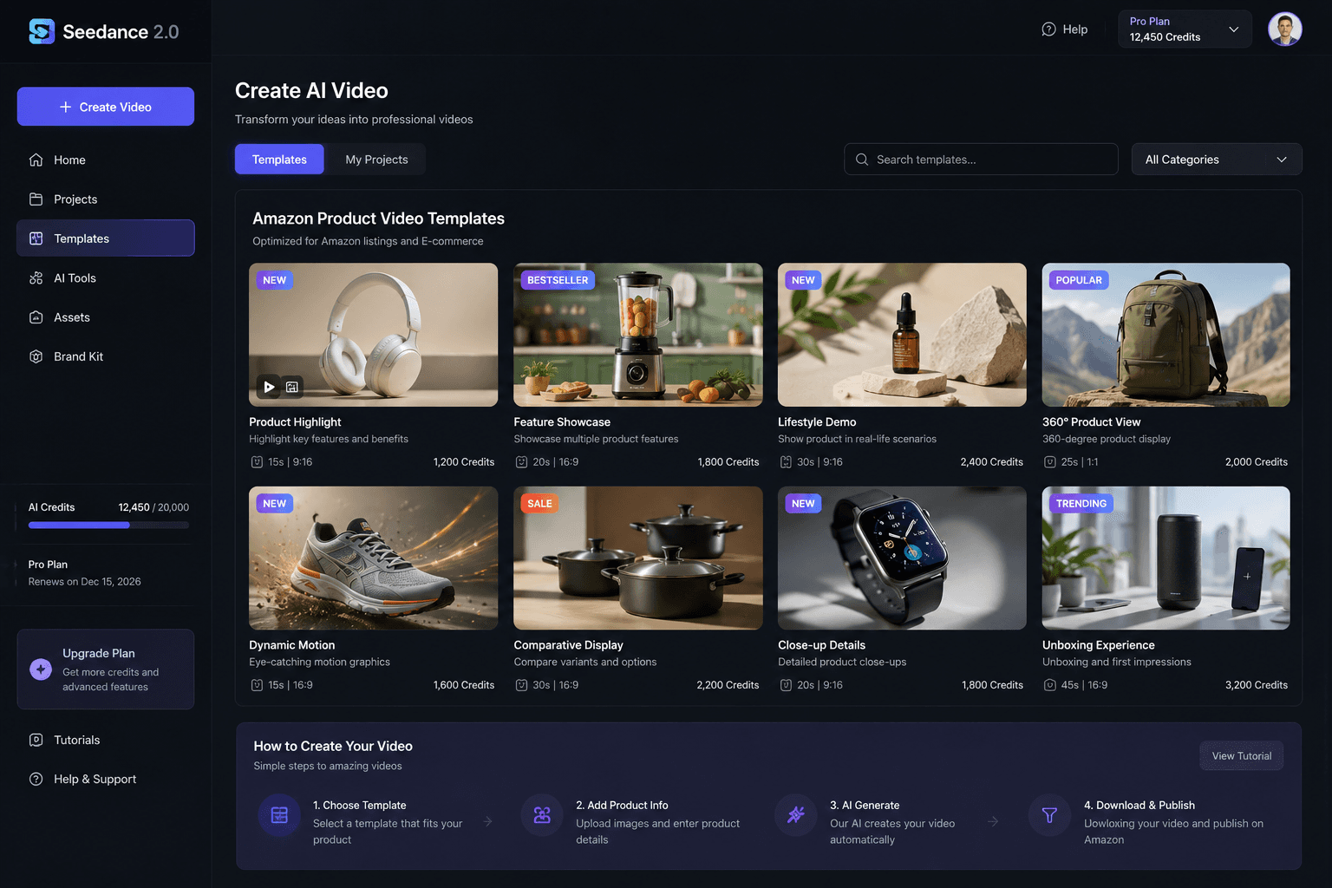
Task: Click the Search templates input field
Action: click(x=981, y=160)
